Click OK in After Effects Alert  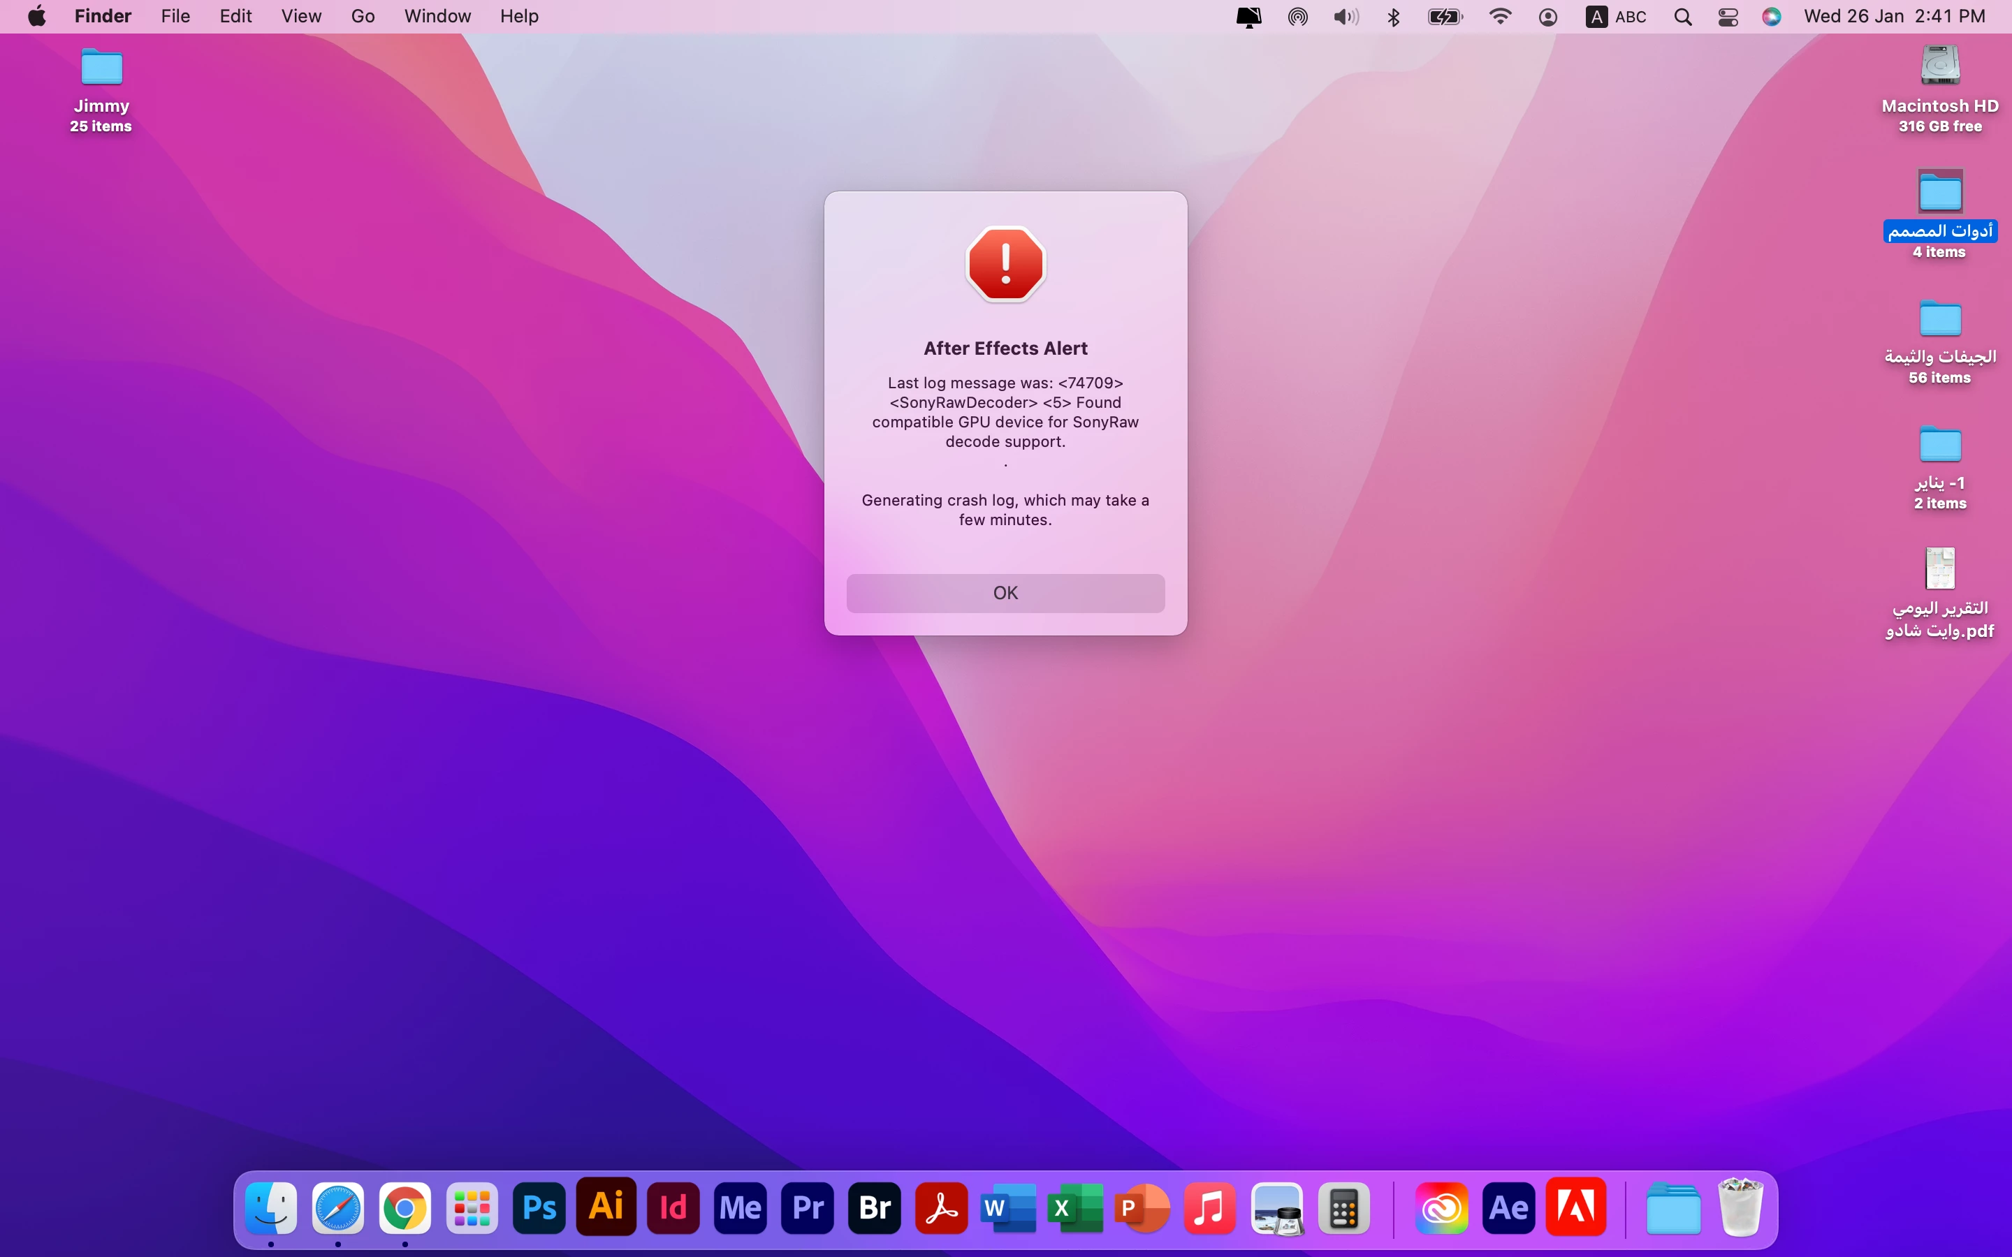(x=1005, y=593)
